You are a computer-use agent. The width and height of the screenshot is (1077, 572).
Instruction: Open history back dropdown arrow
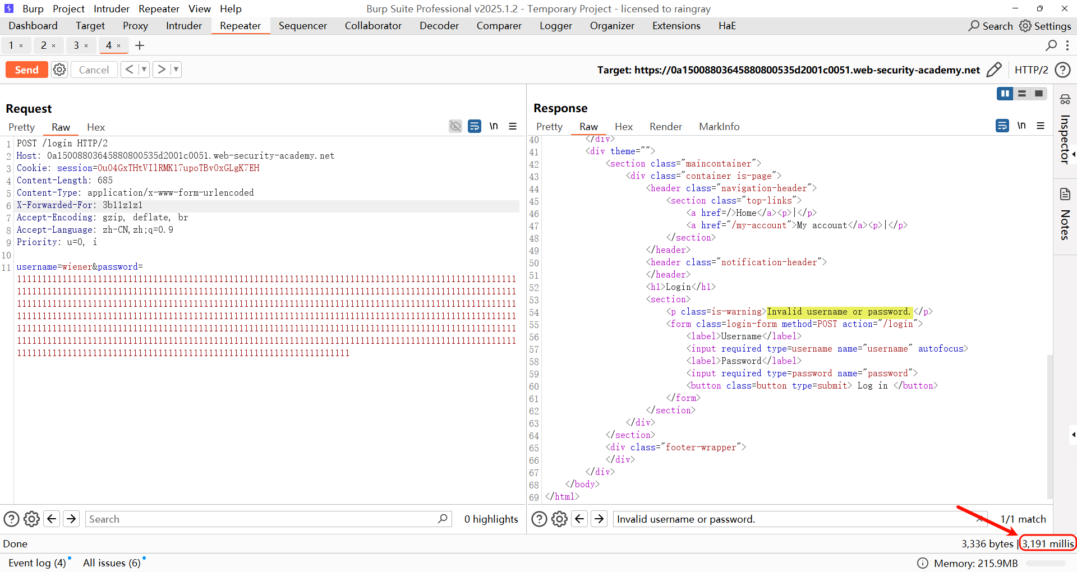pyautogui.click(x=144, y=70)
